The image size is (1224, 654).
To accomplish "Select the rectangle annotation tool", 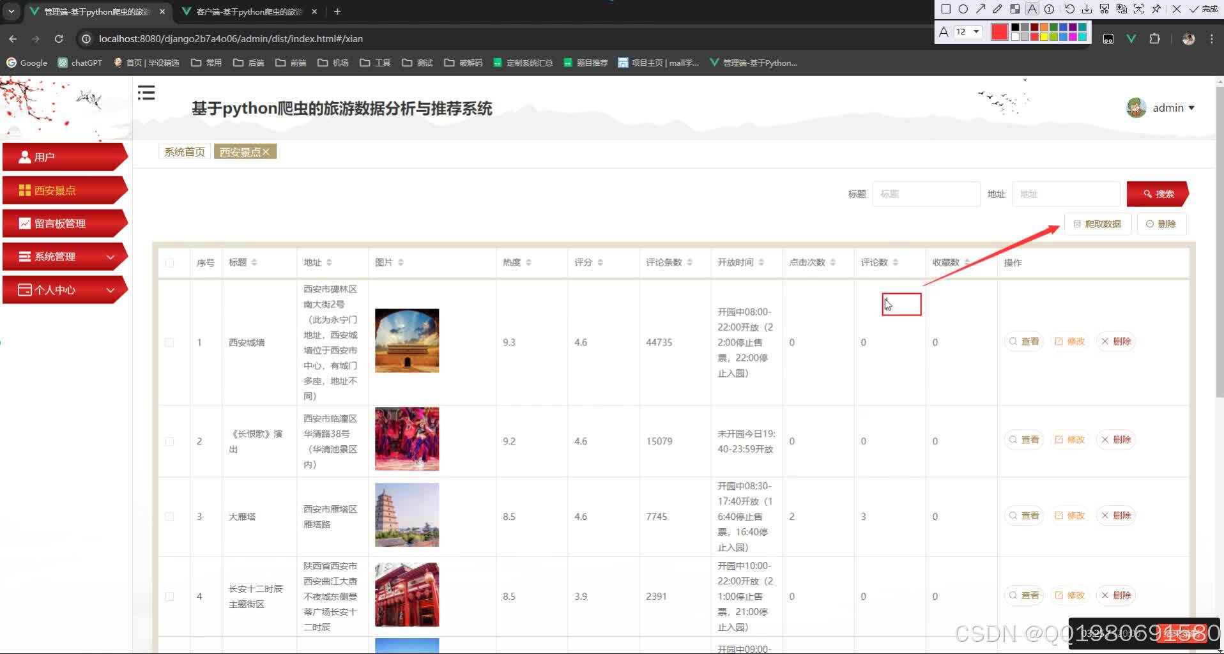I will click(x=946, y=9).
